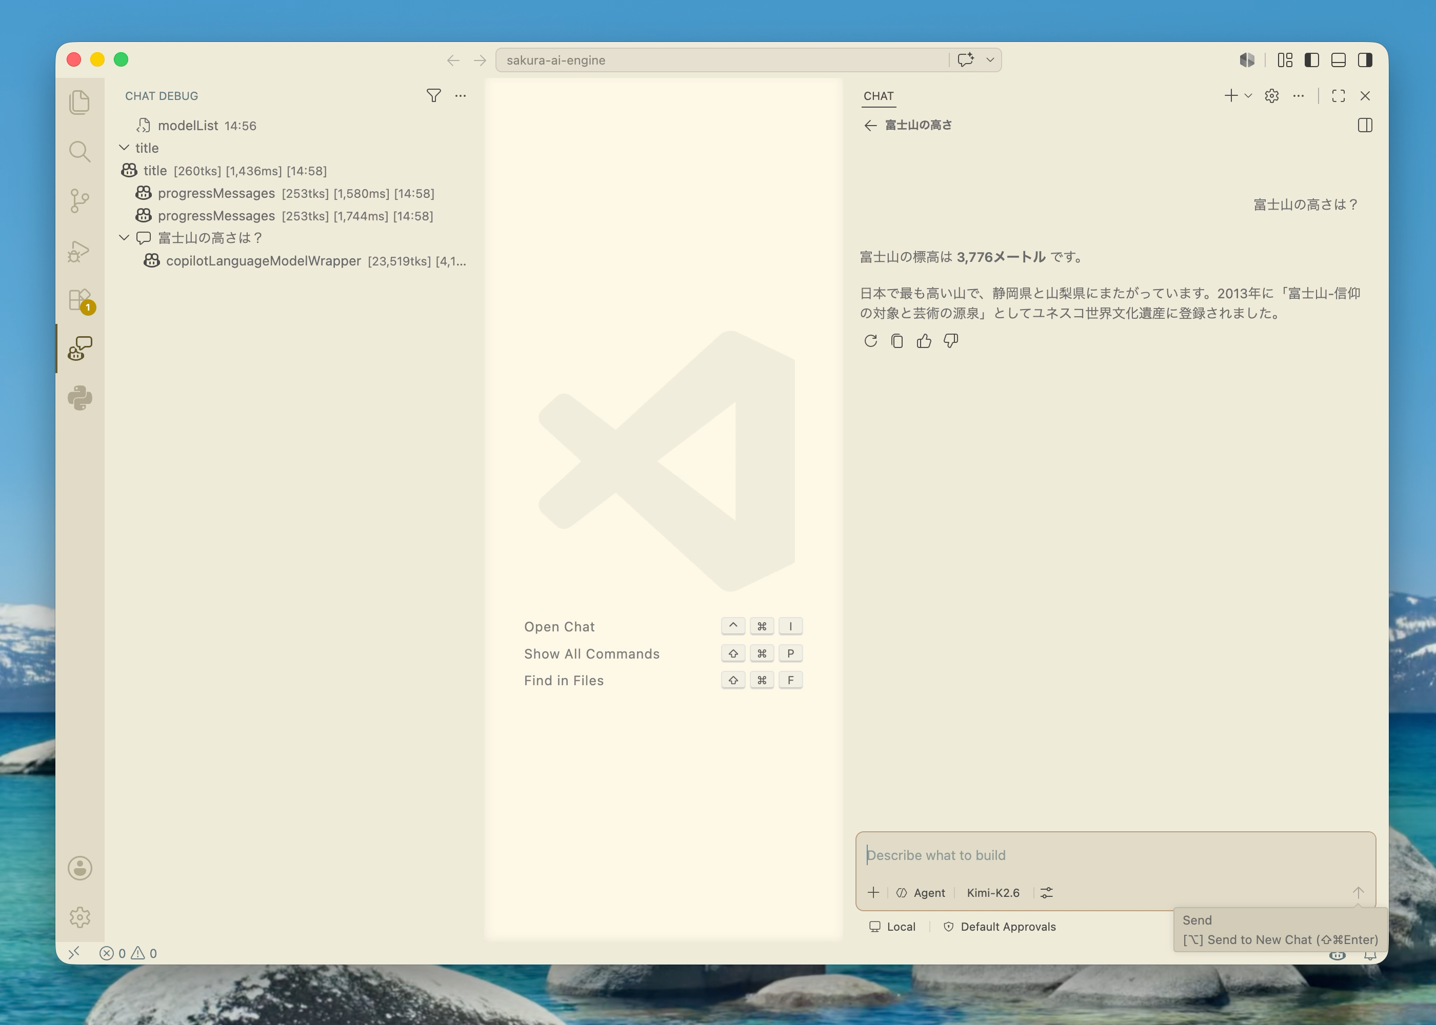Open the Python view in activity bar
Image resolution: width=1436 pixels, height=1025 pixels.
click(80, 398)
